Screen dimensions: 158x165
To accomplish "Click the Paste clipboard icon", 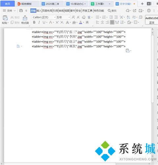I will click(5, 18).
